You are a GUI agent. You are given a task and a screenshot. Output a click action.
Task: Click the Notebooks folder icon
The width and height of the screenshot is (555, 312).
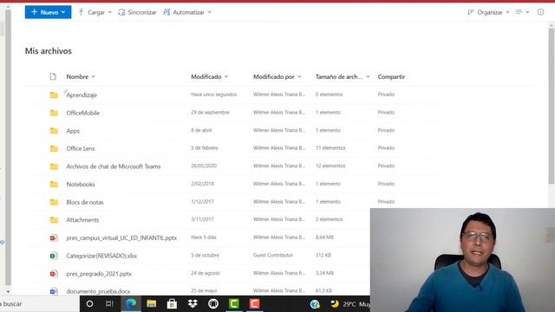coord(54,184)
